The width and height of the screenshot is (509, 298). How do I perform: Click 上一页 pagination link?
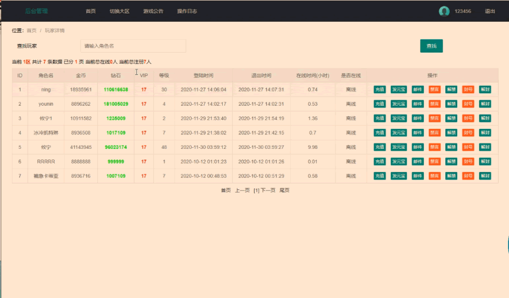242,190
